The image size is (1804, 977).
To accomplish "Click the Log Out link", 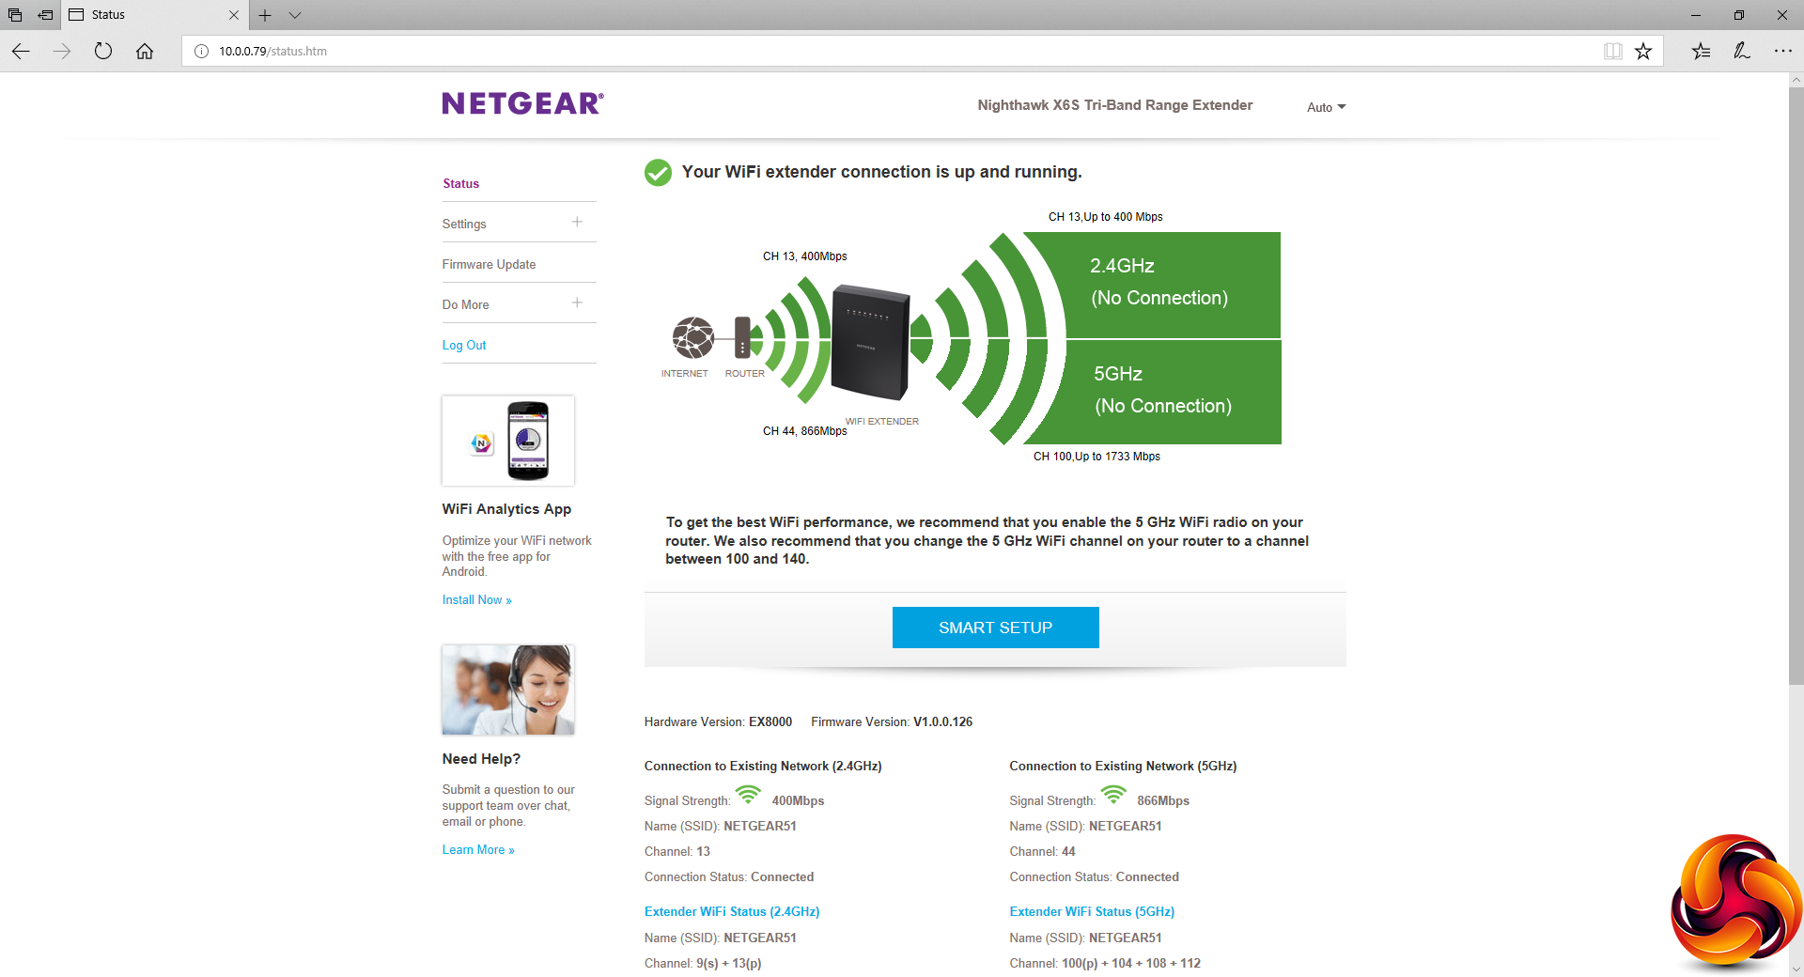I will click(464, 345).
